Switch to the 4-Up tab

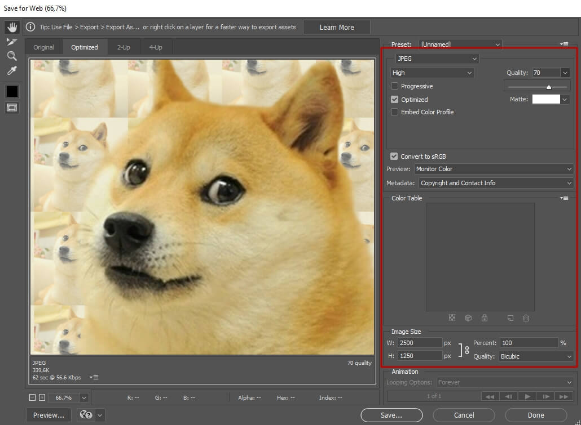[156, 47]
